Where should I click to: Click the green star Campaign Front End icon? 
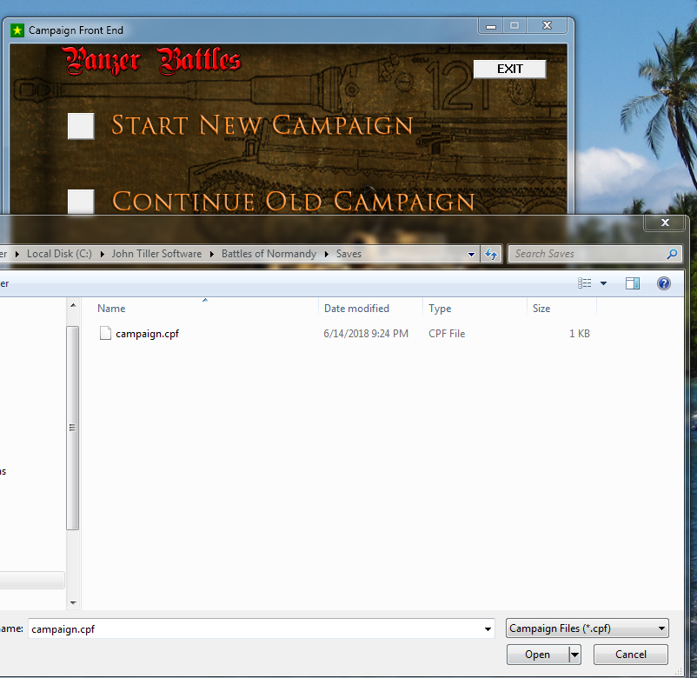(17, 30)
